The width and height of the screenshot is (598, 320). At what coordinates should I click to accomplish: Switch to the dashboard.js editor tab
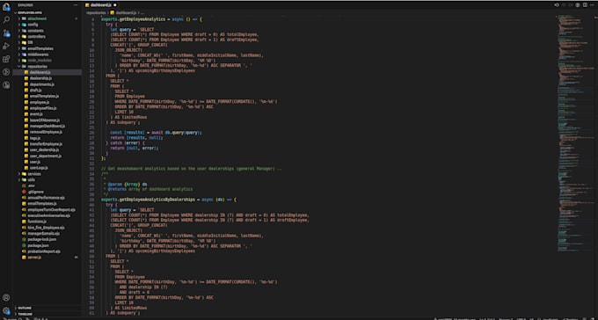point(100,5)
